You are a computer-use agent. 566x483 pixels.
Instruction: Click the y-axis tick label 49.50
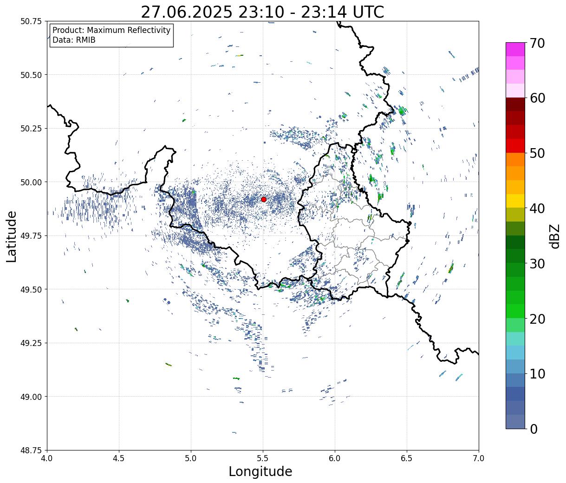(x=31, y=289)
